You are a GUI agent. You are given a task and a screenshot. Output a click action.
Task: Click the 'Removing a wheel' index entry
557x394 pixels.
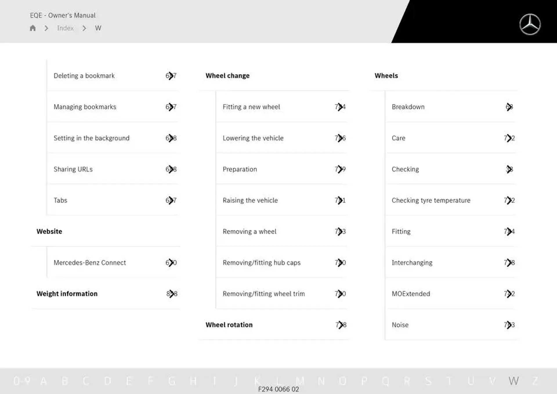pyautogui.click(x=248, y=231)
